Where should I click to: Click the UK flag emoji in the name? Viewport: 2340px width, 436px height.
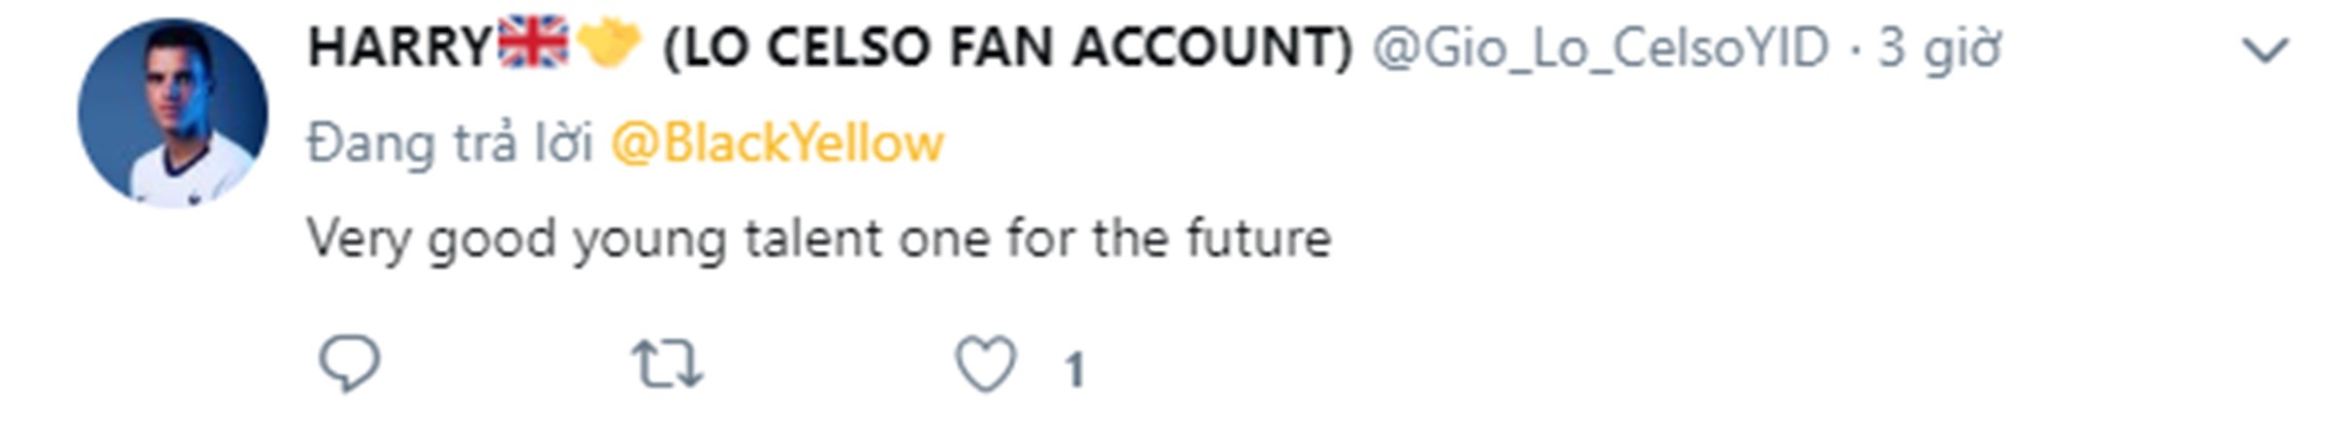pos(532,43)
